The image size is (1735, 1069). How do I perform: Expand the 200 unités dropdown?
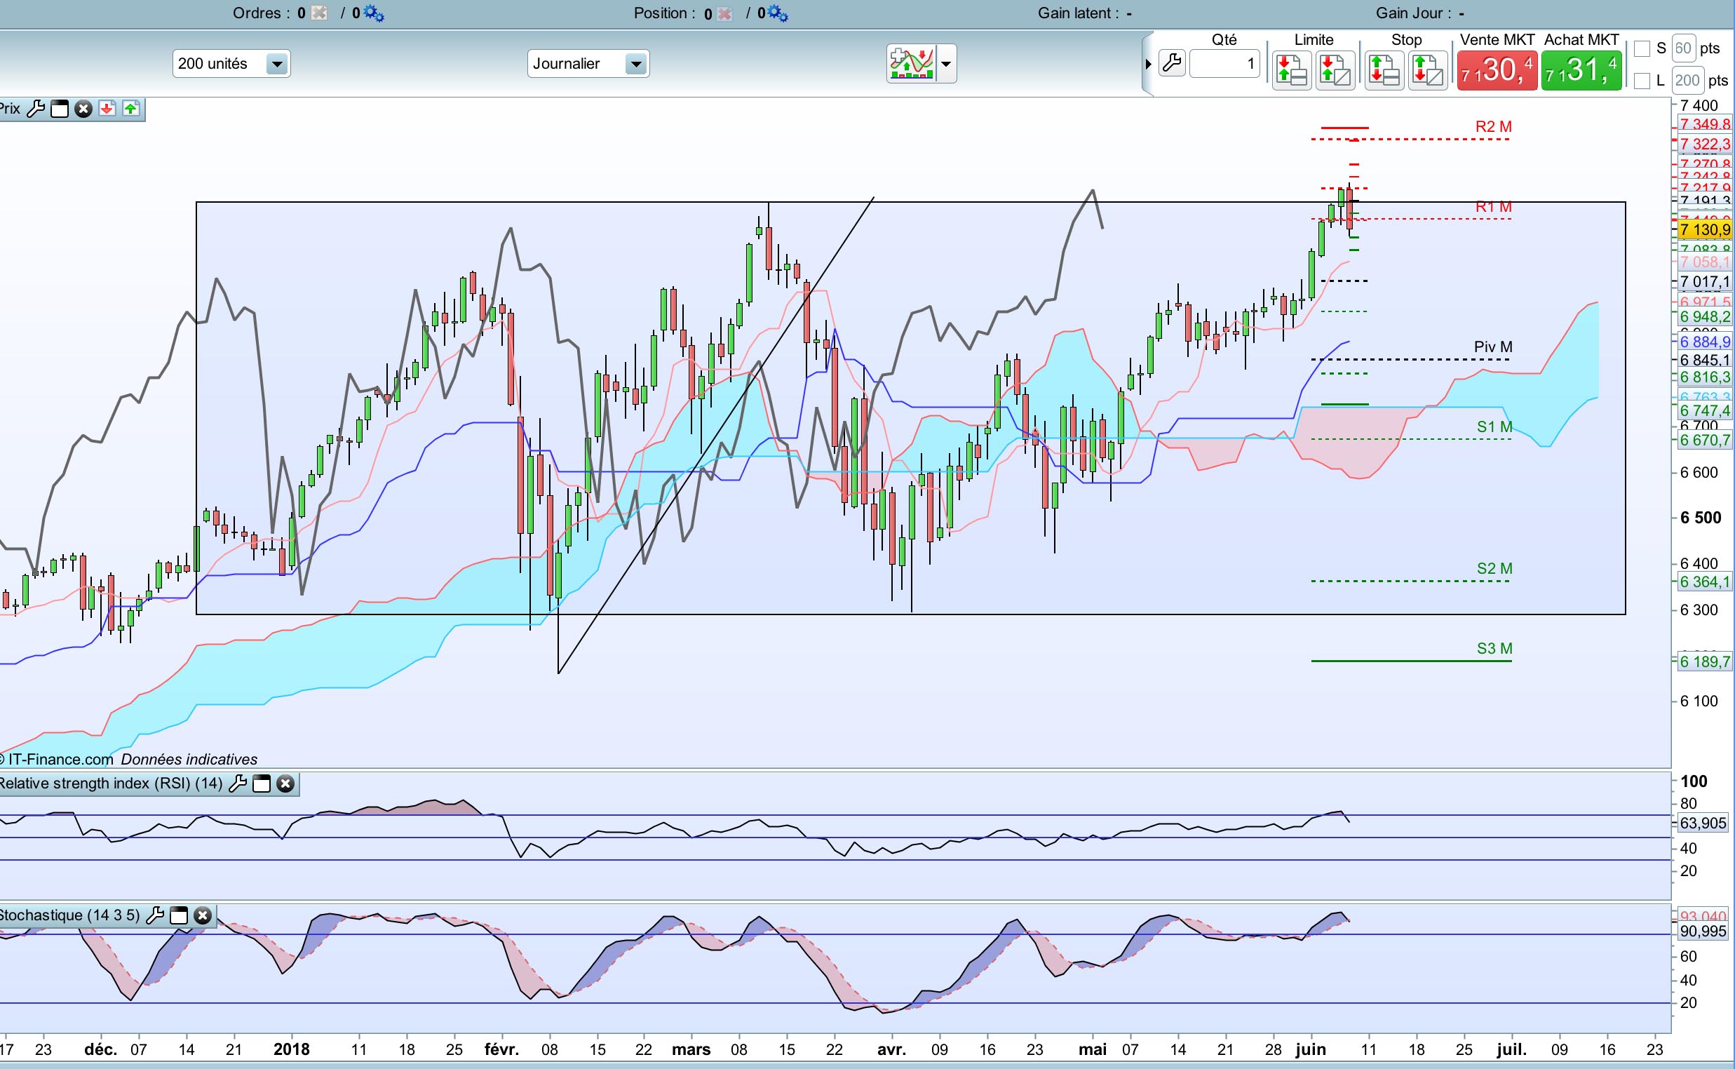[x=276, y=65]
